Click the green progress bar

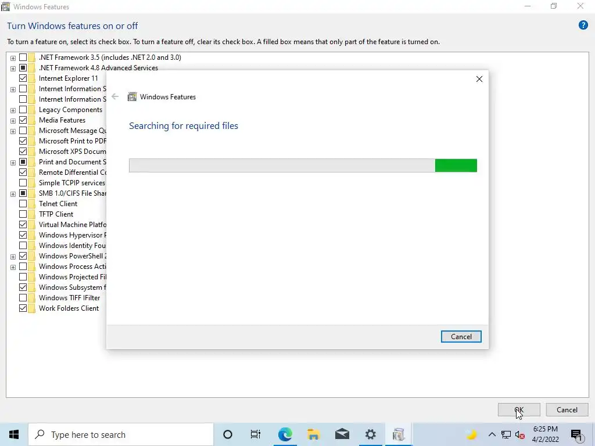point(303,166)
